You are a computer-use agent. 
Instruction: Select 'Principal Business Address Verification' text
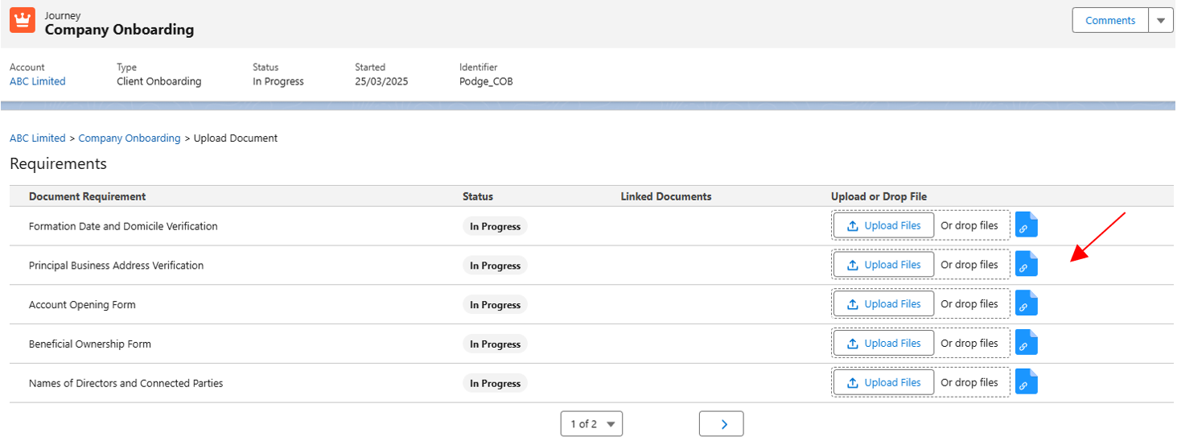[x=117, y=266]
